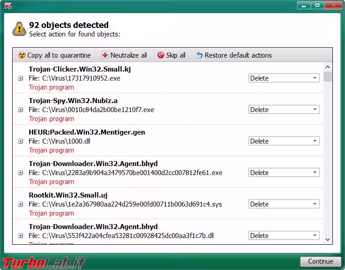Expand Trojan-Clicker.Win32.Small.kj entry details
The height and width of the screenshot is (270, 345).
tap(20, 78)
